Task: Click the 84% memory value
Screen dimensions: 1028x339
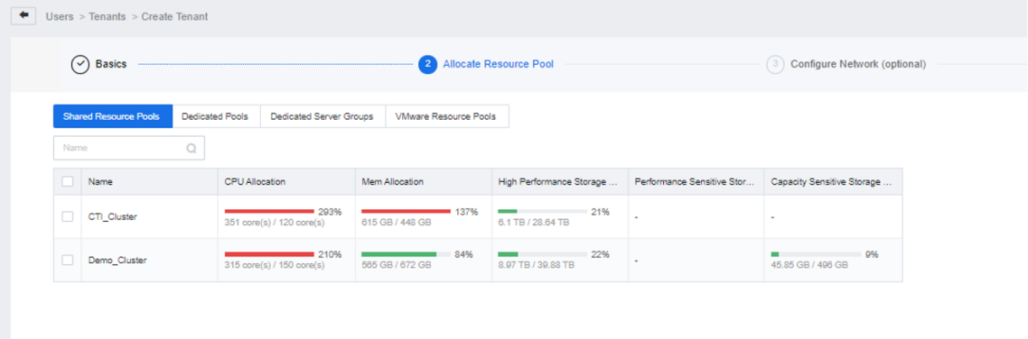Action: coord(464,254)
